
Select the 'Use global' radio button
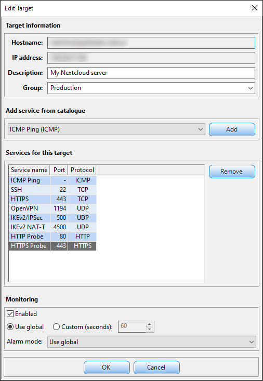click(10, 327)
